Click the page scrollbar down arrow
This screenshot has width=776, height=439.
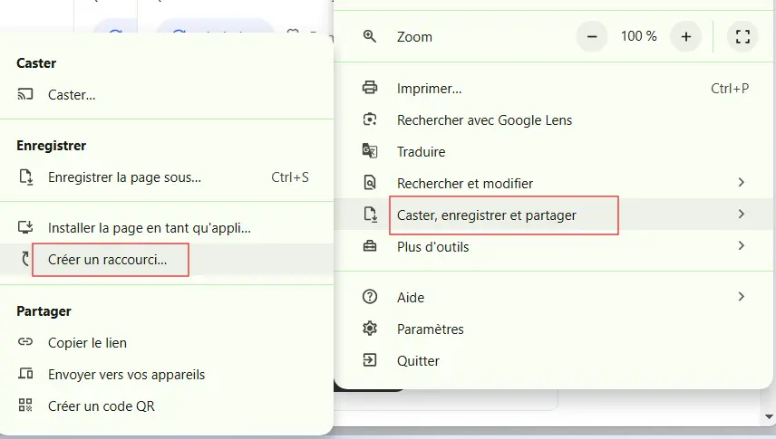pyautogui.click(x=769, y=416)
